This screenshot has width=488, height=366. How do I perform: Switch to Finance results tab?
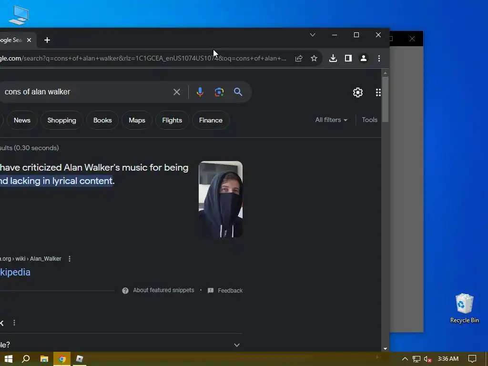coord(211,120)
